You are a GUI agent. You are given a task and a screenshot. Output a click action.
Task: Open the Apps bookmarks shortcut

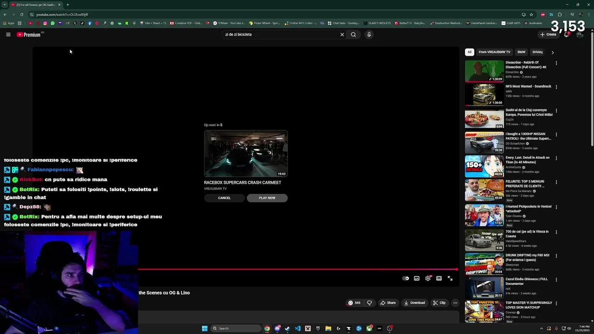9,23
